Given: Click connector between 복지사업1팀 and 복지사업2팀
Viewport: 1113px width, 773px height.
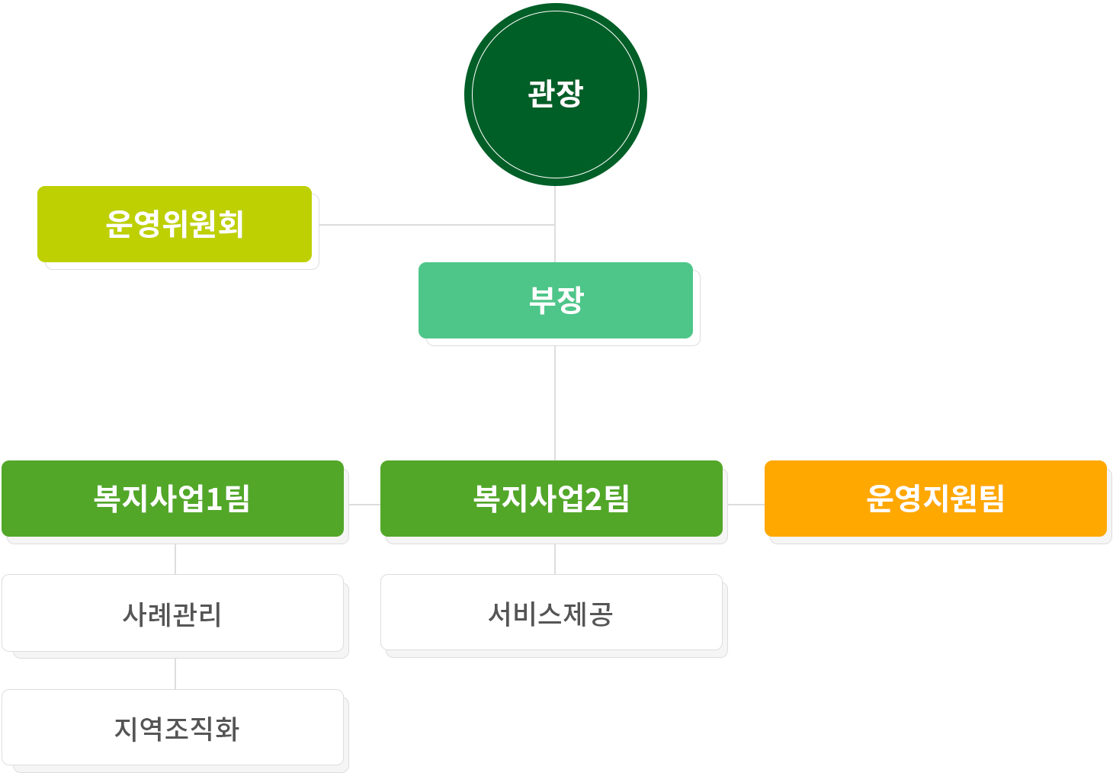Looking at the screenshot, I should [364, 505].
